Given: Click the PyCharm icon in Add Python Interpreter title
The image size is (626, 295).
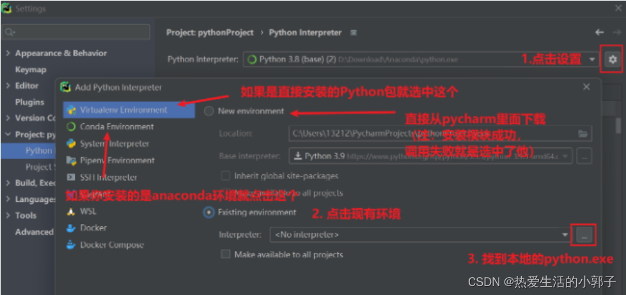Looking at the screenshot, I should click(x=65, y=87).
